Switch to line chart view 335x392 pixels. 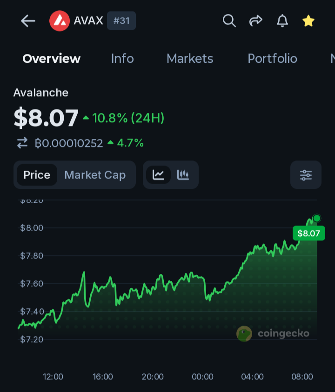tap(158, 175)
